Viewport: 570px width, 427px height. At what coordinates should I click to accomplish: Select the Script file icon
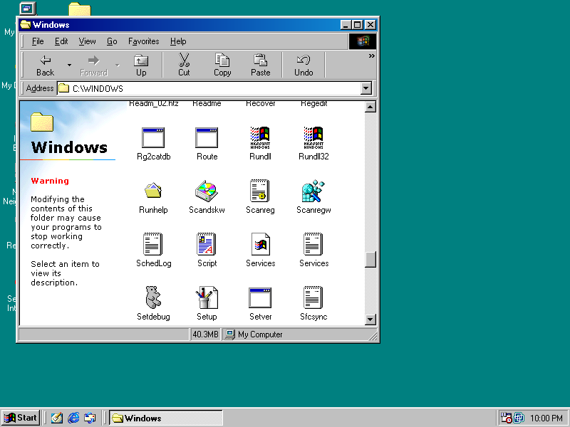click(207, 245)
